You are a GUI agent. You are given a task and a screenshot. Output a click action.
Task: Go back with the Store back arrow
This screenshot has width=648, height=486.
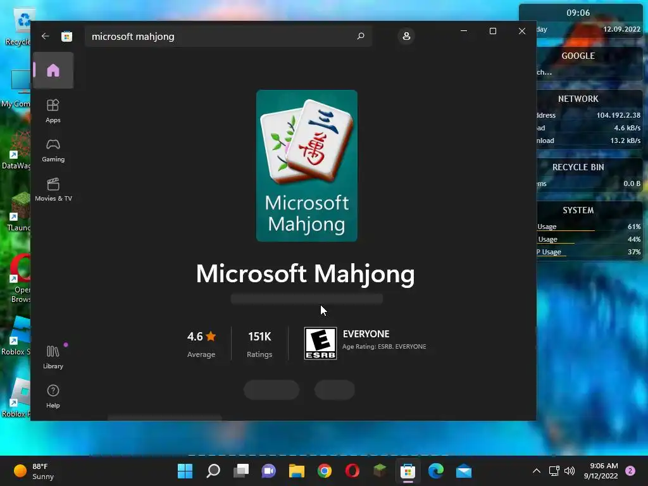[x=45, y=36]
